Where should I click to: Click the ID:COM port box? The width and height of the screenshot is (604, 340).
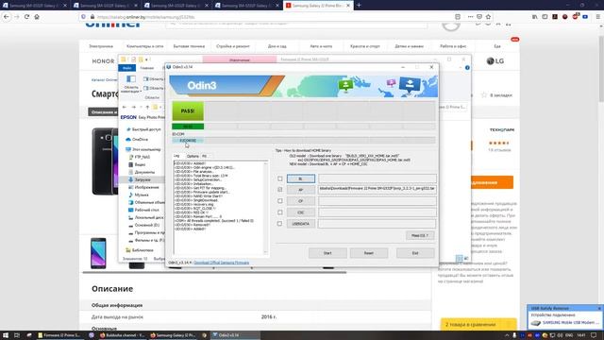[188, 141]
